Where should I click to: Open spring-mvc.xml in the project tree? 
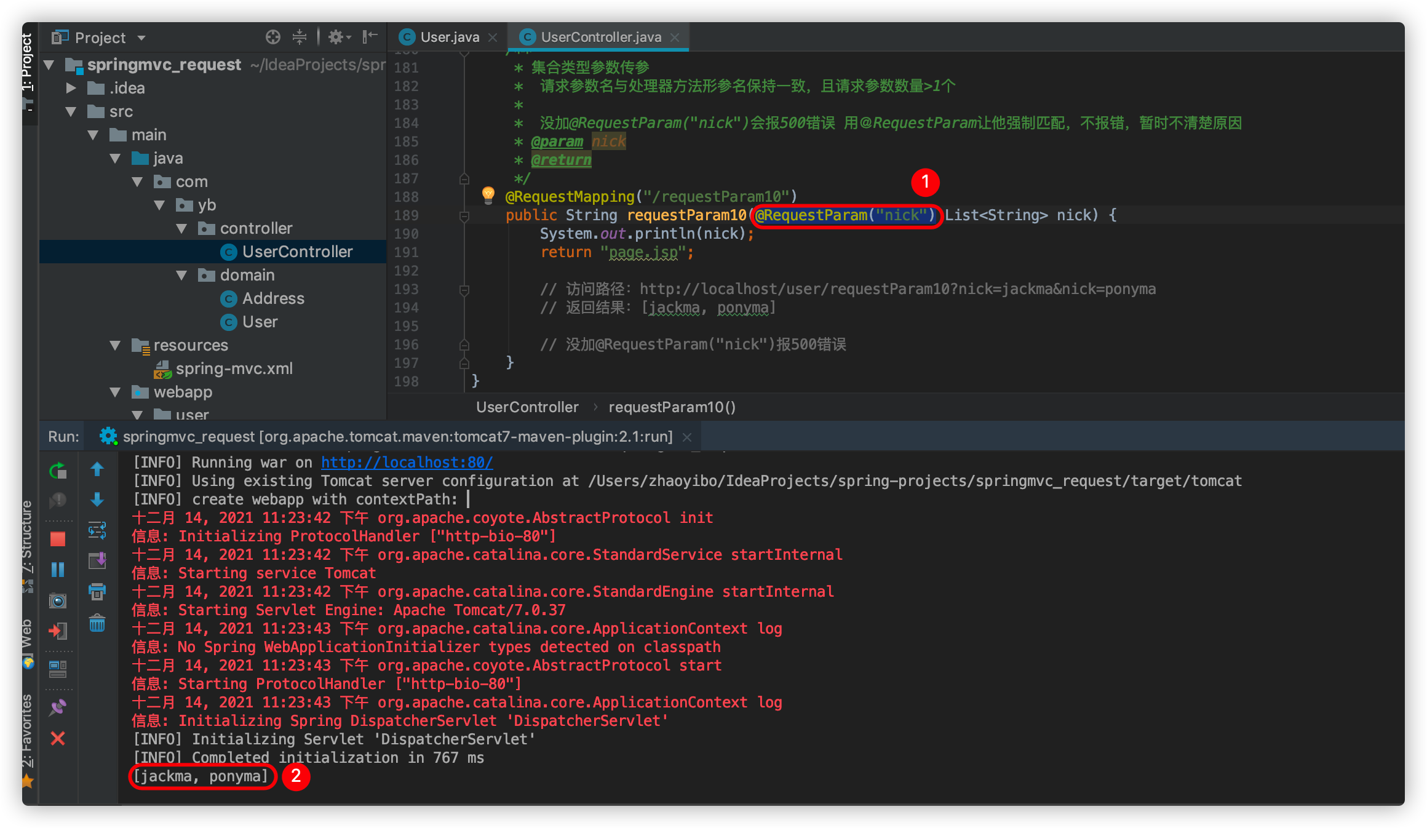click(234, 369)
